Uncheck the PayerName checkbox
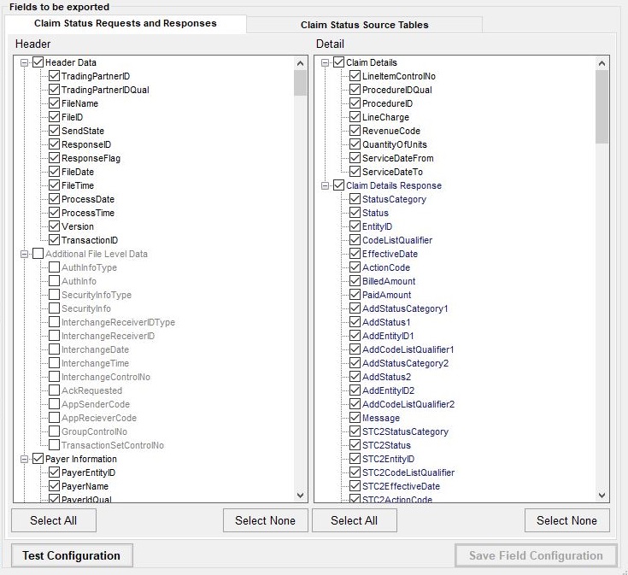 [54, 486]
